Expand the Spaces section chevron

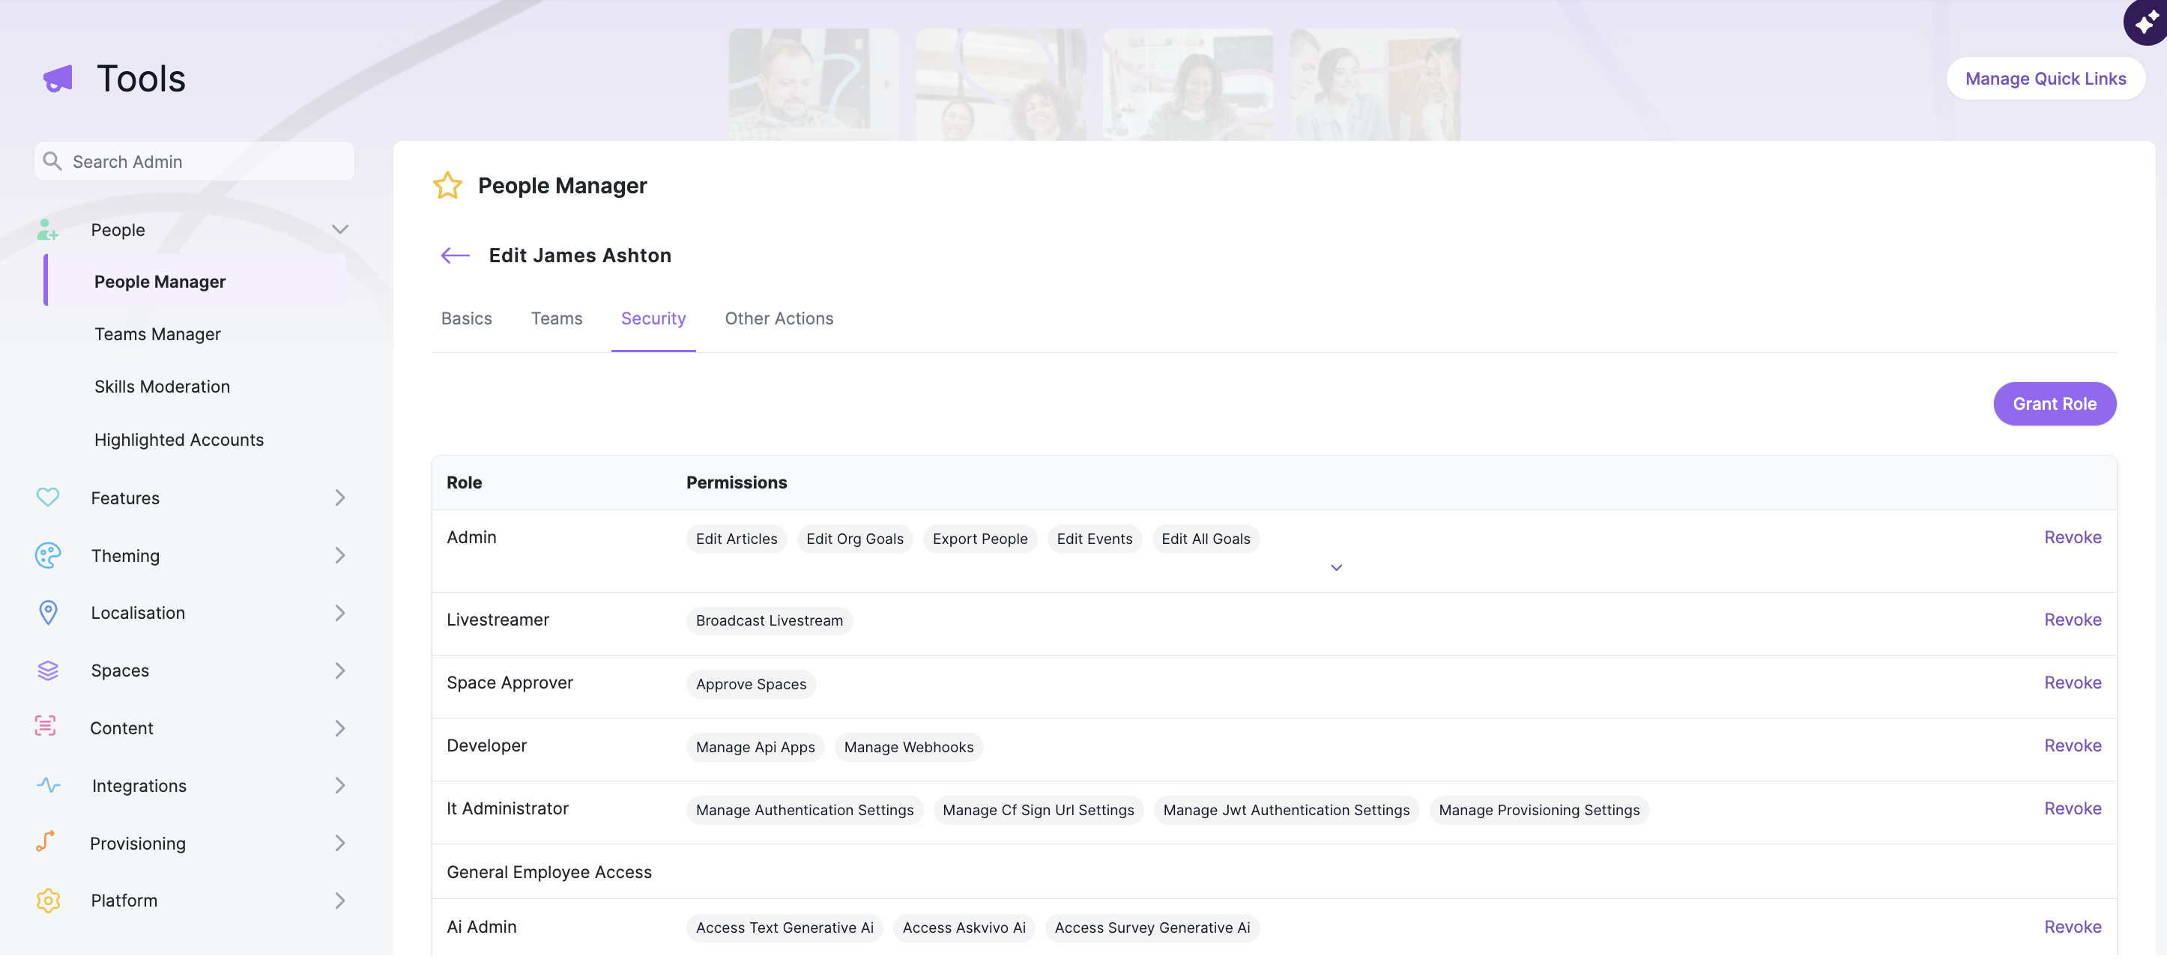pyautogui.click(x=340, y=671)
